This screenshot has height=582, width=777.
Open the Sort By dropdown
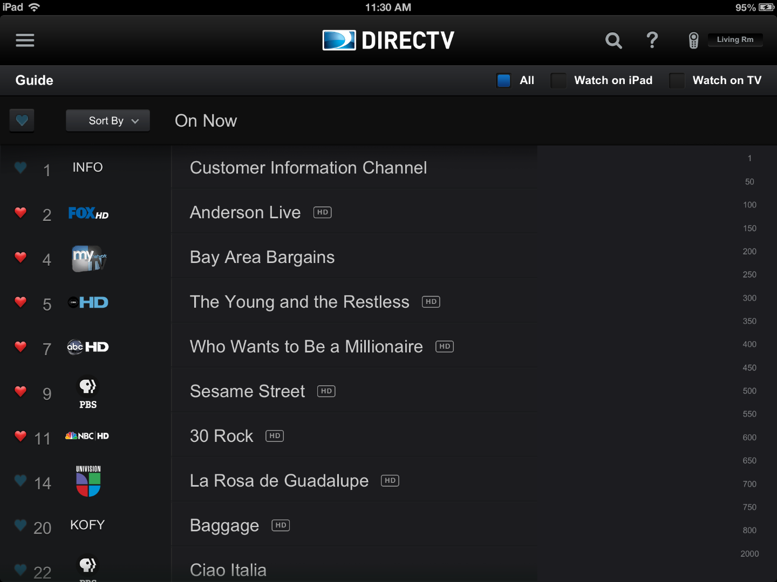(107, 120)
